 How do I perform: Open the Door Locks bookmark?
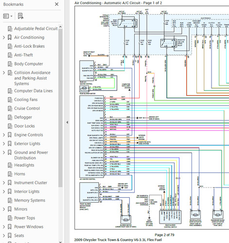(24, 126)
